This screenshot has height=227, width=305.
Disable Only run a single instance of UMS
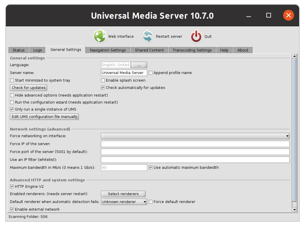tap(12, 109)
